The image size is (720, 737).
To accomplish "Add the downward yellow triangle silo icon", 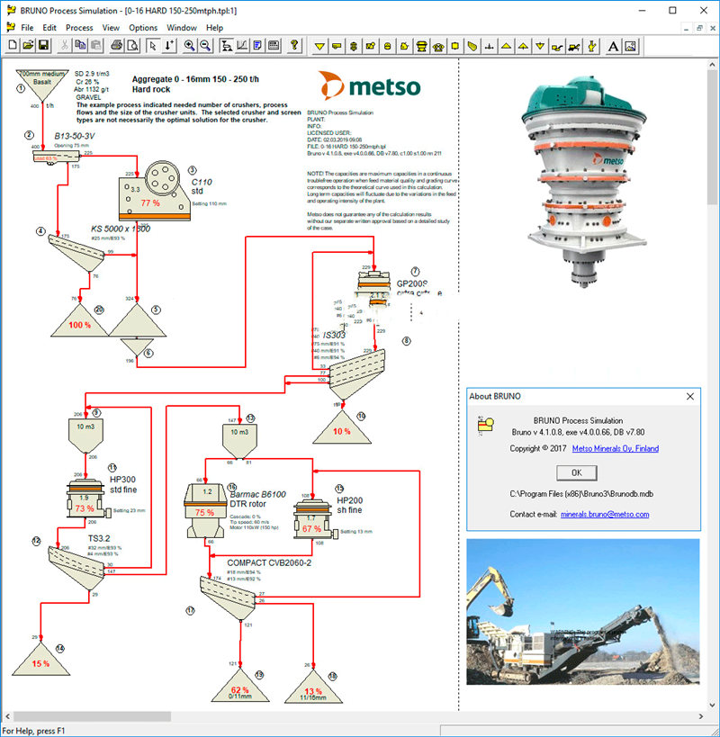I will (540, 46).
